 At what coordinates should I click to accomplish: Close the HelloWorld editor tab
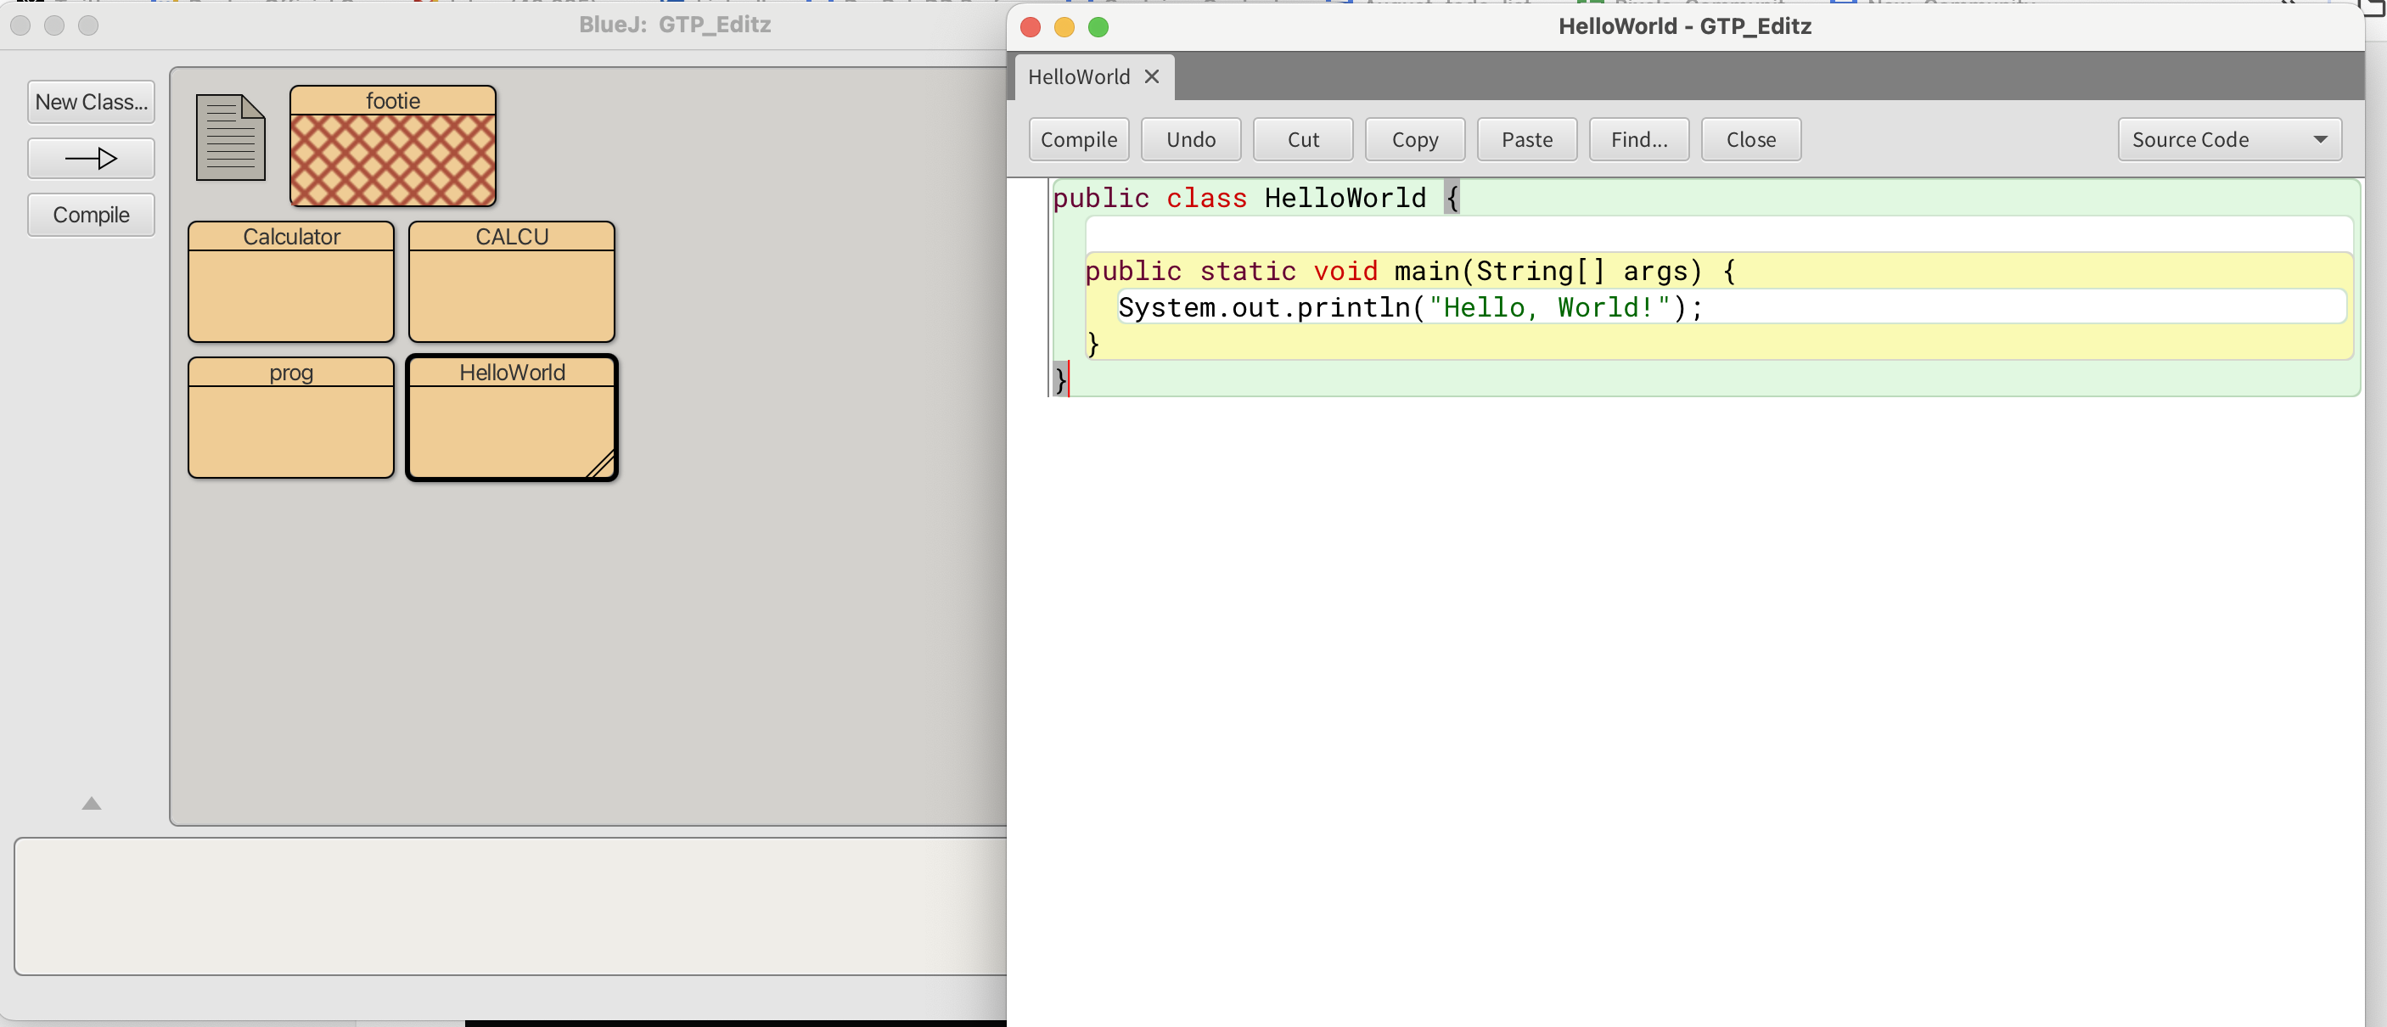(1151, 77)
